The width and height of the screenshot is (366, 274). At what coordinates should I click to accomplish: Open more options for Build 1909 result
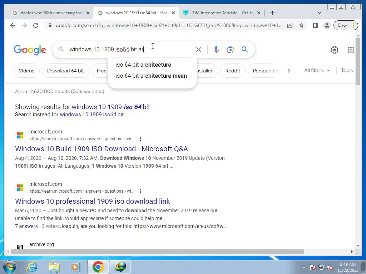point(140,139)
